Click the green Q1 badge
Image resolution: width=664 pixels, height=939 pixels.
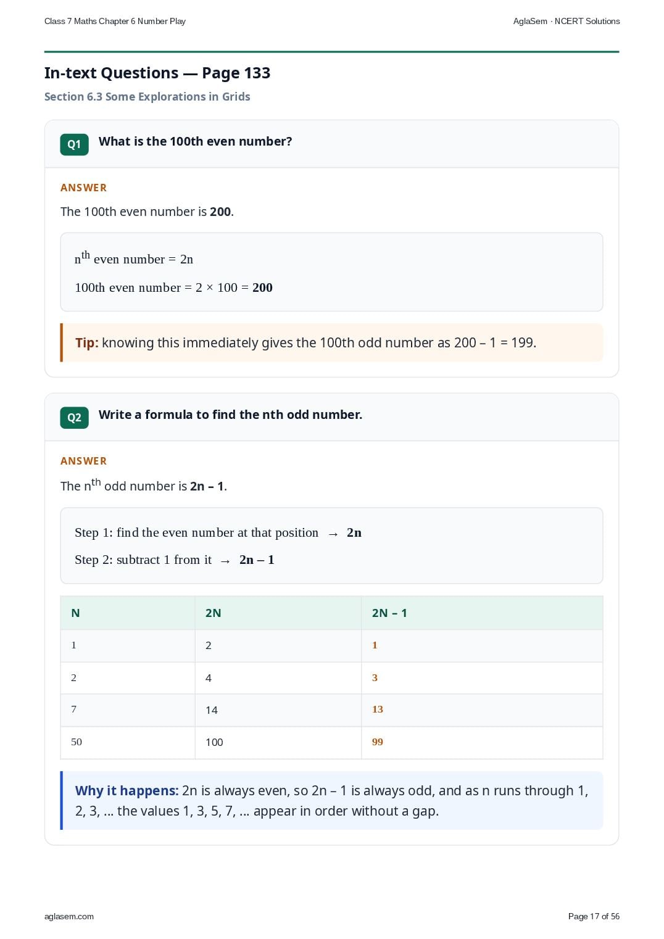point(74,144)
